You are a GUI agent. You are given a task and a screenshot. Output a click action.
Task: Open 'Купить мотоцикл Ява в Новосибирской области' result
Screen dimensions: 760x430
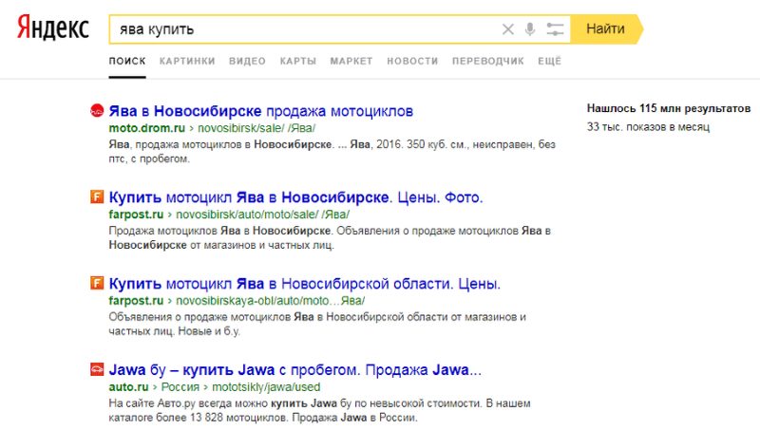pos(304,284)
